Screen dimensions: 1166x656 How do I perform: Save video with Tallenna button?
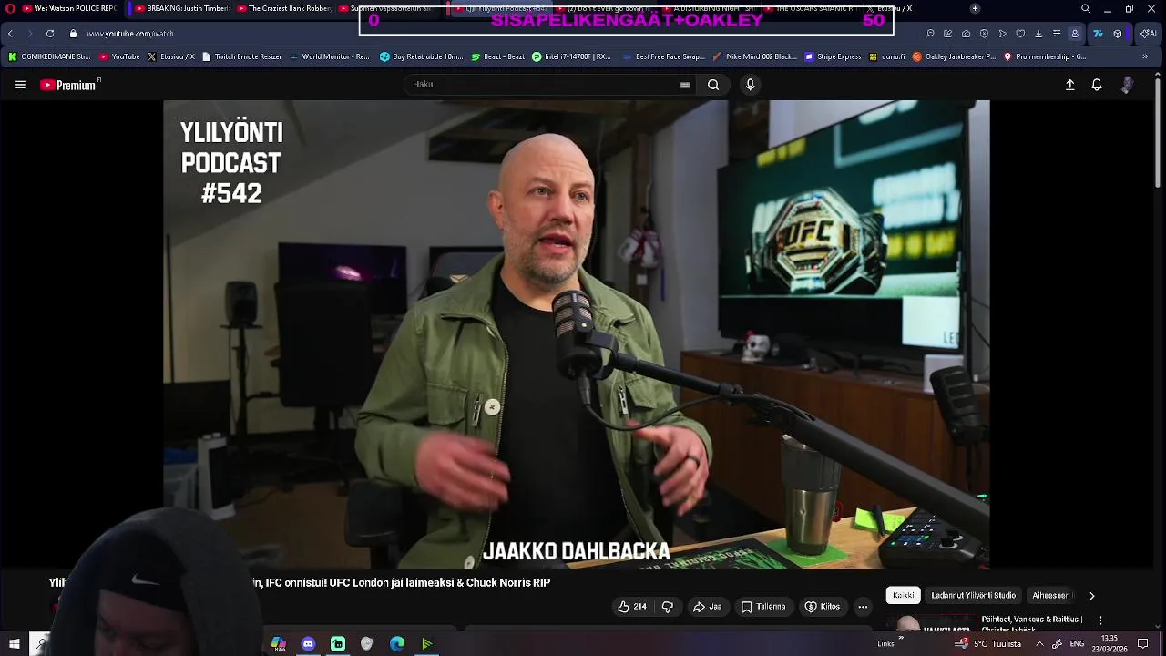click(763, 607)
